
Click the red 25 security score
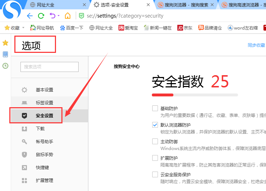tap(220, 82)
